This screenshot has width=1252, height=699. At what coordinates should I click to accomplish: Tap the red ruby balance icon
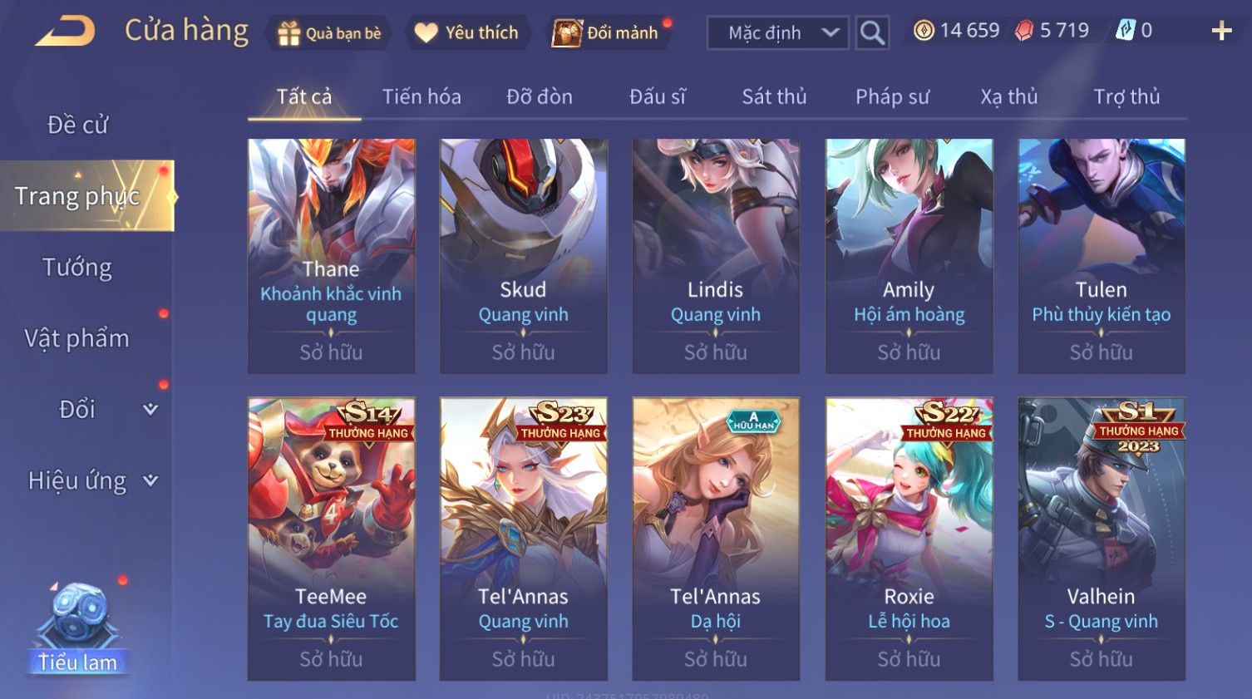click(x=1024, y=31)
